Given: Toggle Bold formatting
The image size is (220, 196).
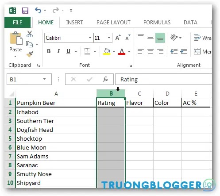Looking at the screenshot, I should (49, 51).
